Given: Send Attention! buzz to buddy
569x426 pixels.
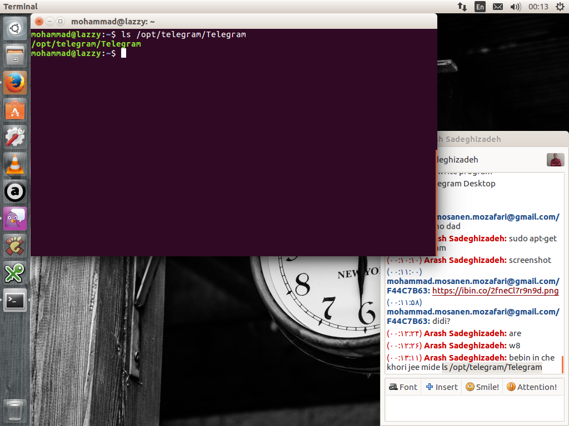Looking at the screenshot, I should point(532,387).
